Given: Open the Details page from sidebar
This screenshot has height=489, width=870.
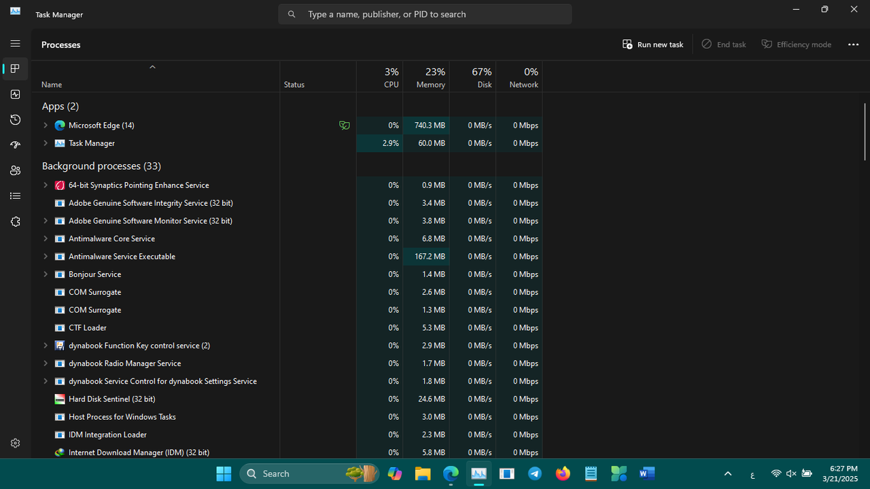Looking at the screenshot, I should click(x=15, y=196).
